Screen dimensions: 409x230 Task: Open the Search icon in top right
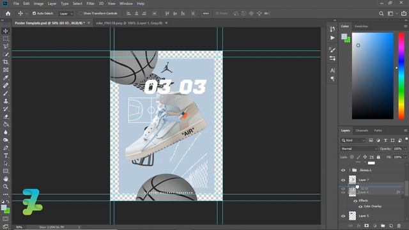tap(381, 13)
